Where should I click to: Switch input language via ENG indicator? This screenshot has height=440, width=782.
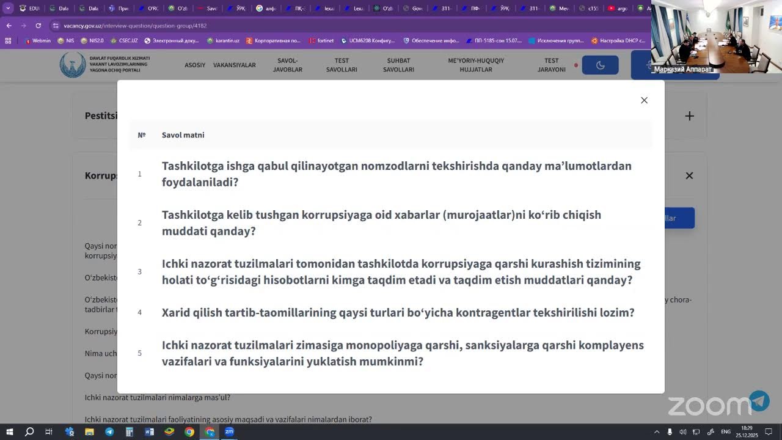(726, 432)
